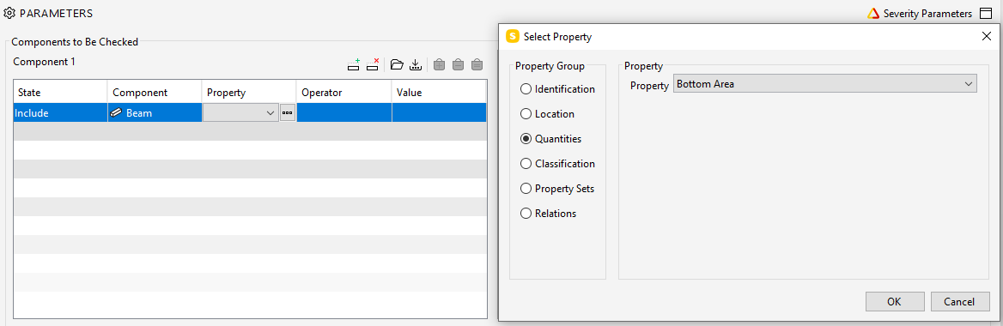Confirm with the OK button
This screenshot has height=326, width=1003.
pyautogui.click(x=894, y=302)
